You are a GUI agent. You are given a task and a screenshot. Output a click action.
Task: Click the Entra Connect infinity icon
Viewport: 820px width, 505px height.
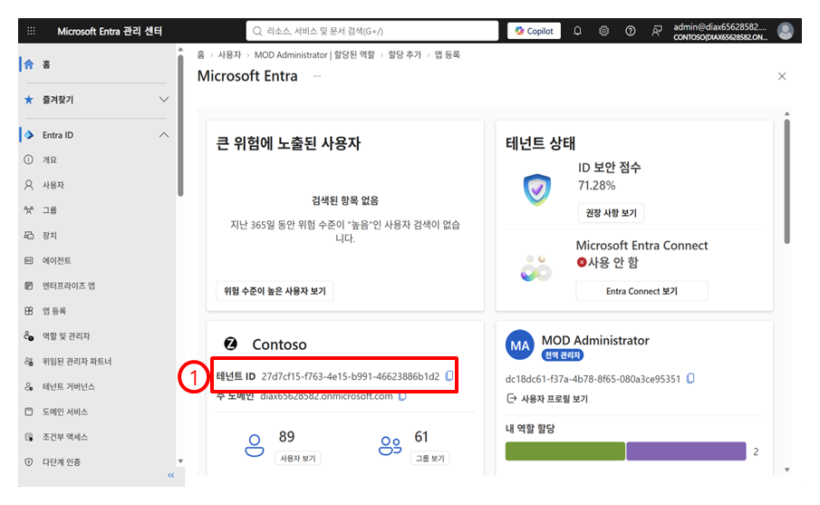pyautogui.click(x=536, y=268)
